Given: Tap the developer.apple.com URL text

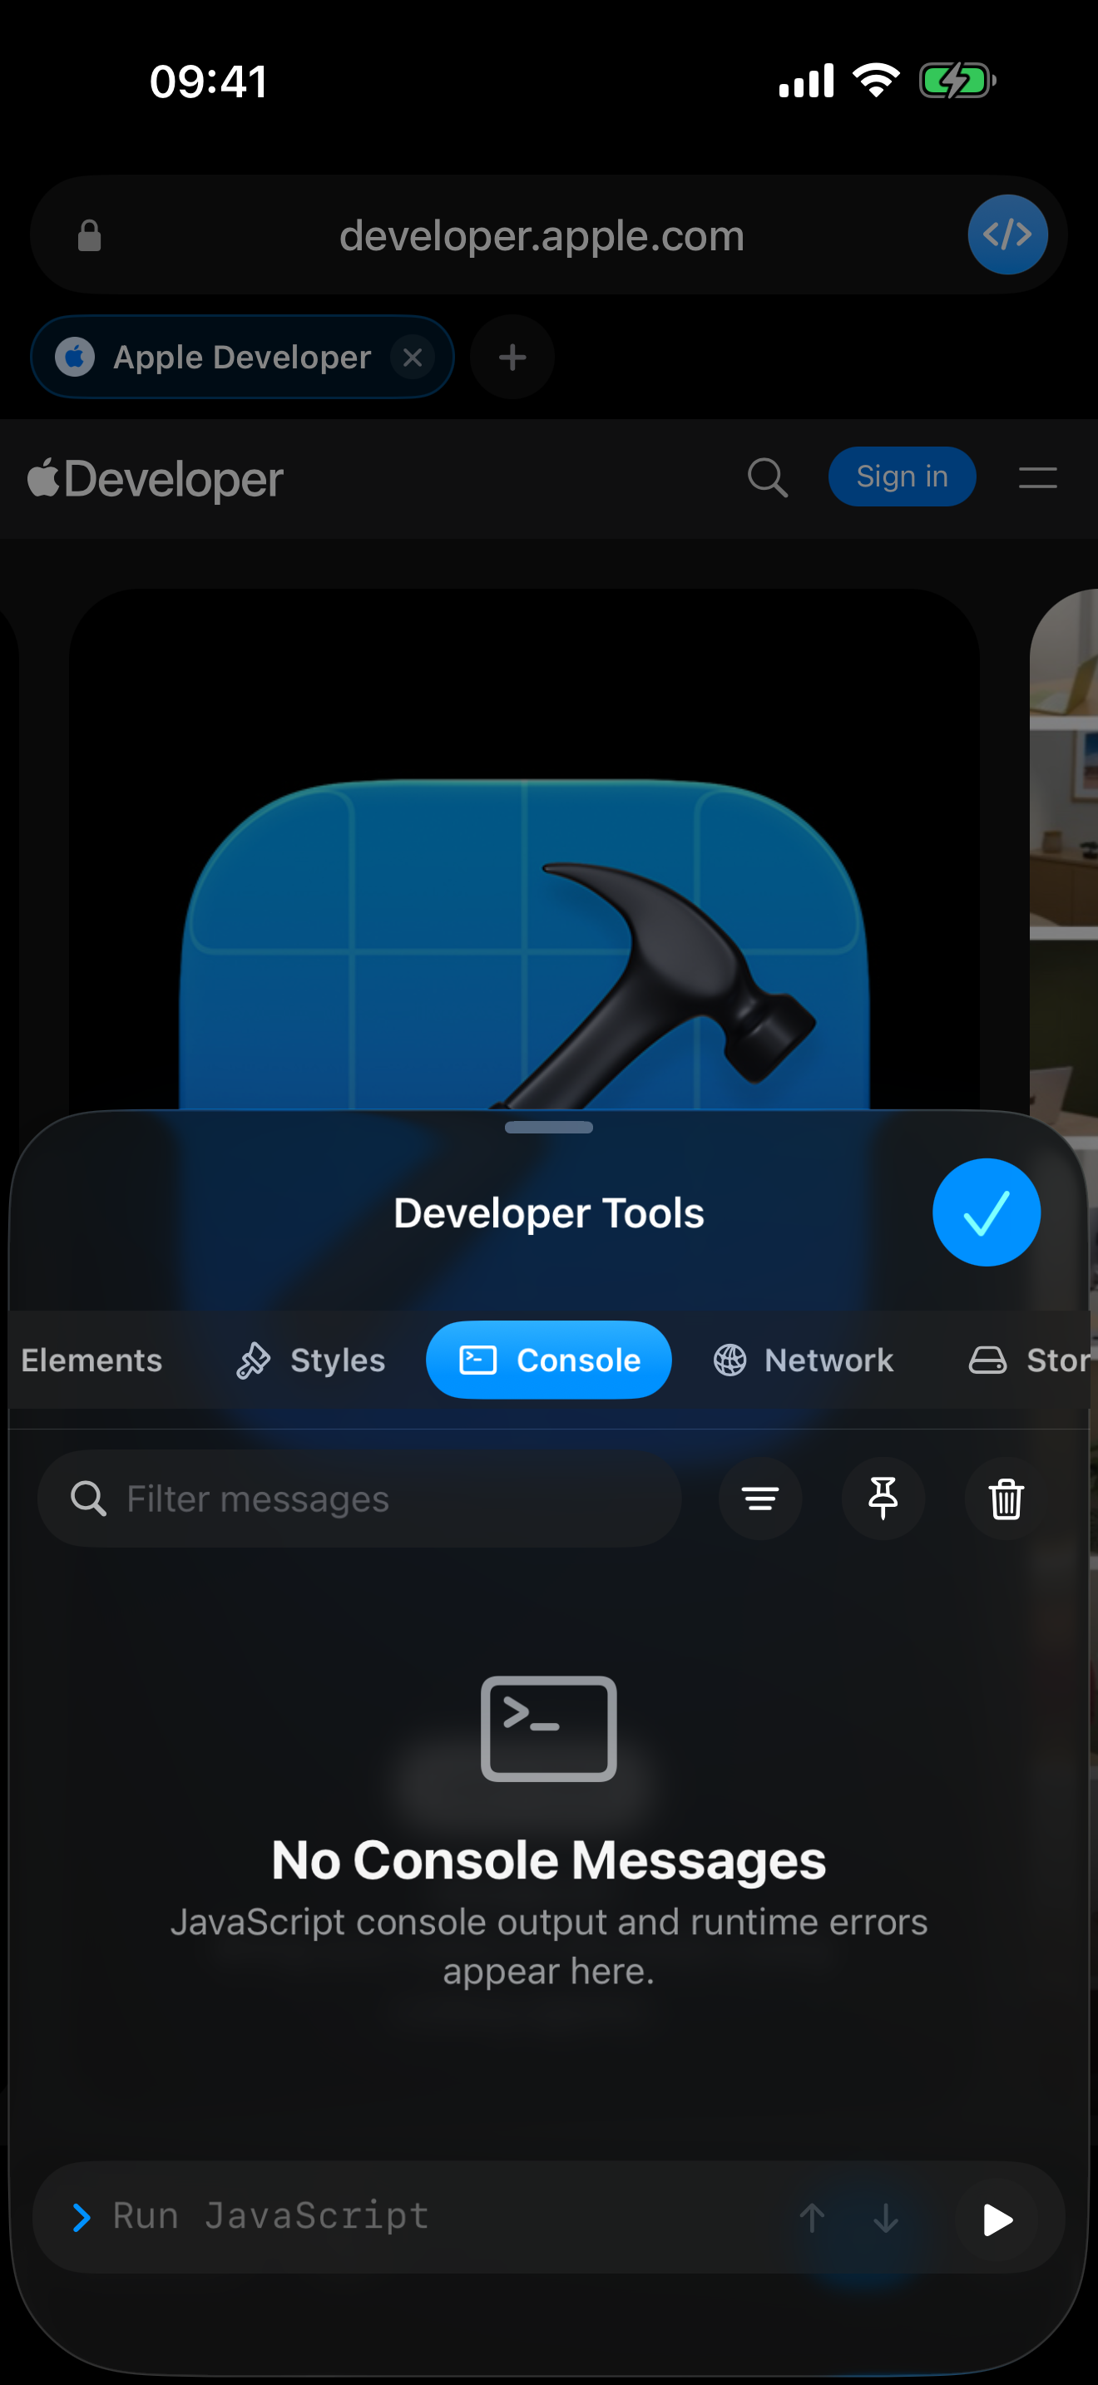Looking at the screenshot, I should point(542,236).
